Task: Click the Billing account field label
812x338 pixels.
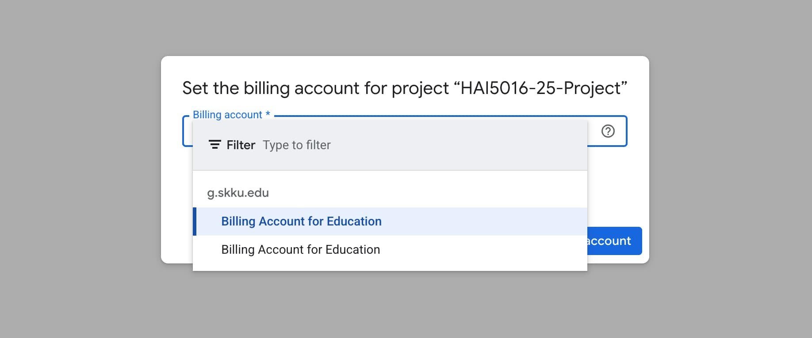Action: click(x=227, y=115)
